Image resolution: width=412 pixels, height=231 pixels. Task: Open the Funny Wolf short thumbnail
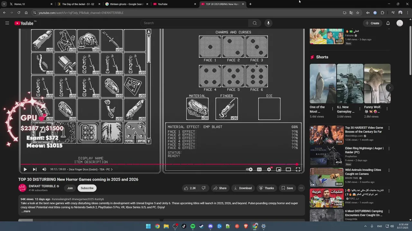(377, 83)
